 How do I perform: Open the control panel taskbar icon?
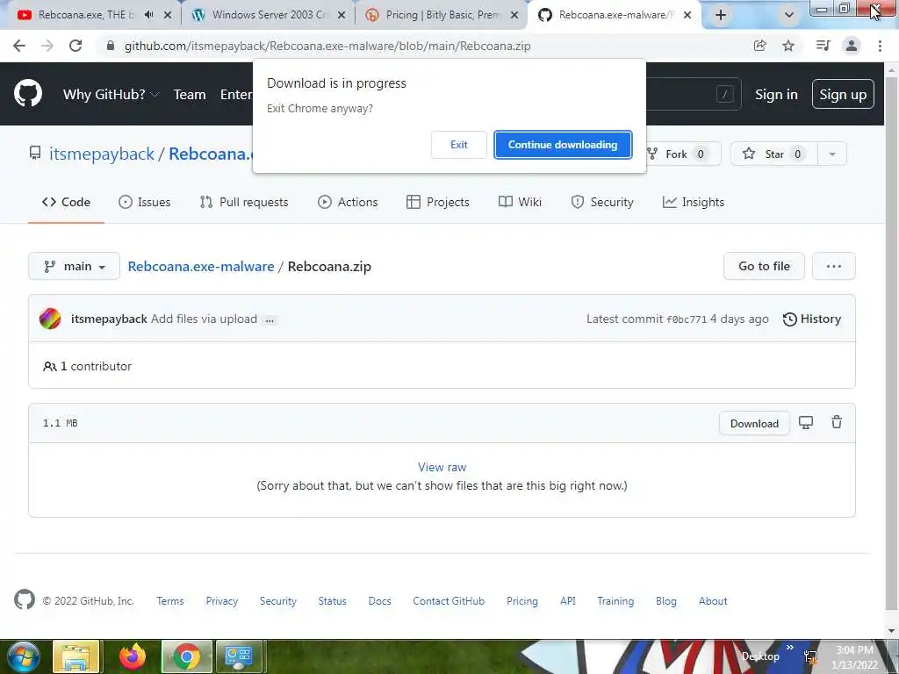239,656
